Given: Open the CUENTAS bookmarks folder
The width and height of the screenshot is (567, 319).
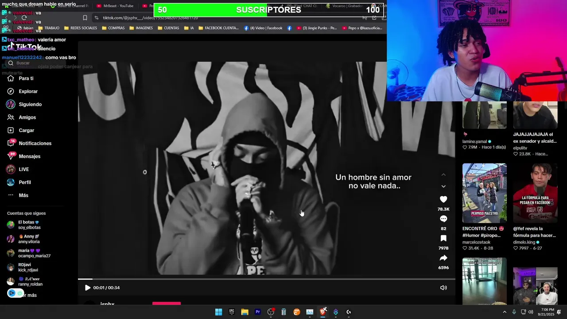Looking at the screenshot, I should coord(168,28).
